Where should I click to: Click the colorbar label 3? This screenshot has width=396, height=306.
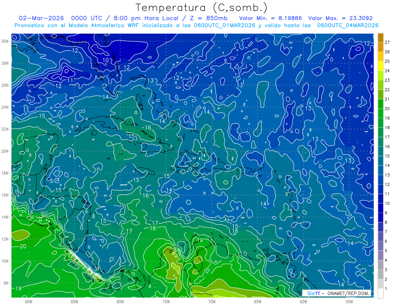(386, 270)
